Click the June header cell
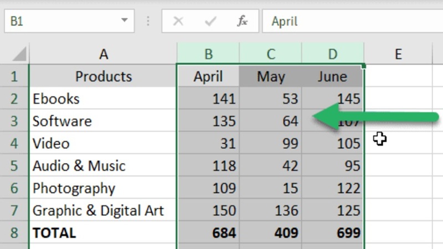This screenshot has width=443, height=249. tap(333, 76)
